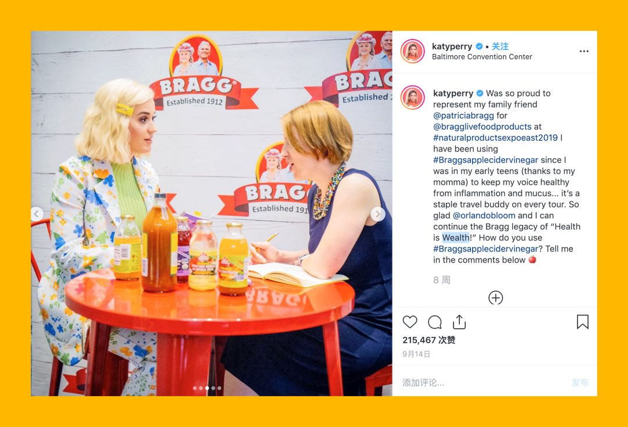Open Baltimore Convention Center location

[482, 57]
